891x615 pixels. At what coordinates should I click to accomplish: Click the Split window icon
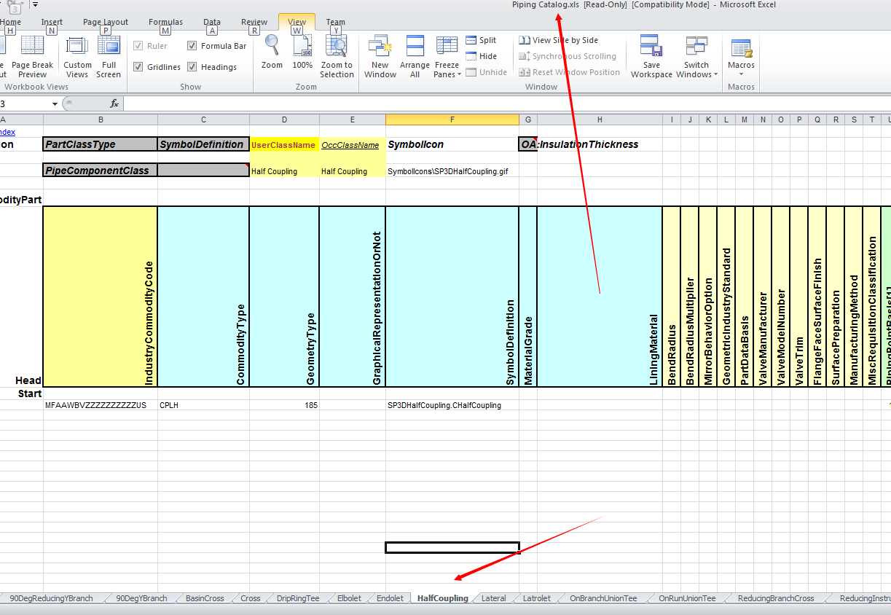471,40
